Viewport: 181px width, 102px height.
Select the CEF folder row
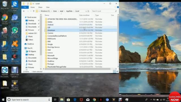pos(81,27)
